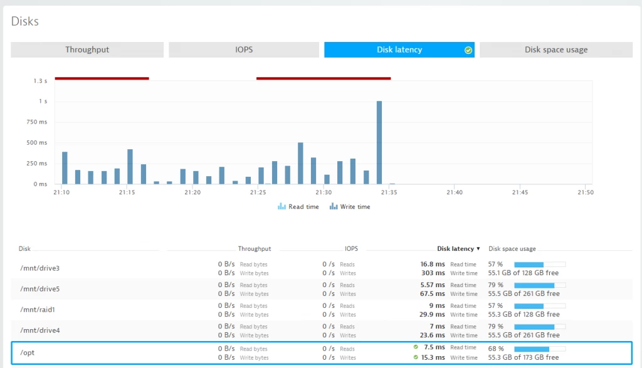Select the /opt disk row
The width and height of the screenshot is (642, 368).
point(322,353)
